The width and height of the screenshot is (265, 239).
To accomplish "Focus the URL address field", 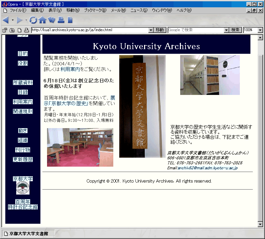I will pos(90,30).
